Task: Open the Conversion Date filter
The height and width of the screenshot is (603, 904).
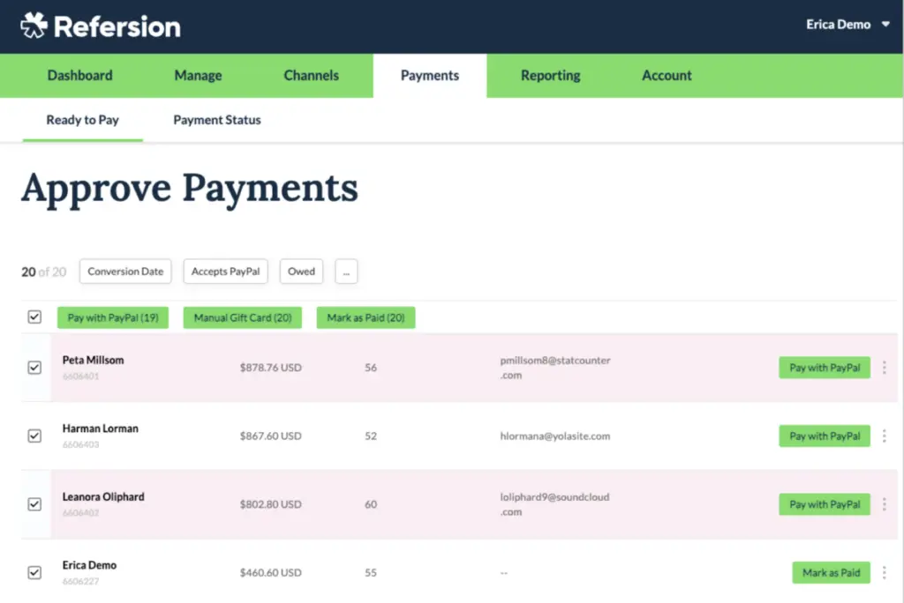Action: pyautogui.click(x=125, y=272)
